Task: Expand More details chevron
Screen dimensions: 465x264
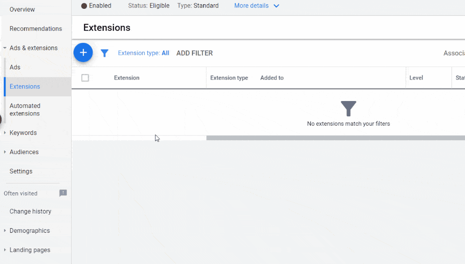Action: (x=276, y=6)
